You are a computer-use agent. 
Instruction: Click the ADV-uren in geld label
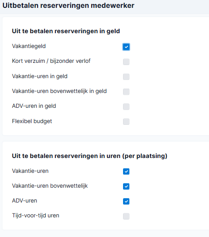pyautogui.click(x=34, y=106)
